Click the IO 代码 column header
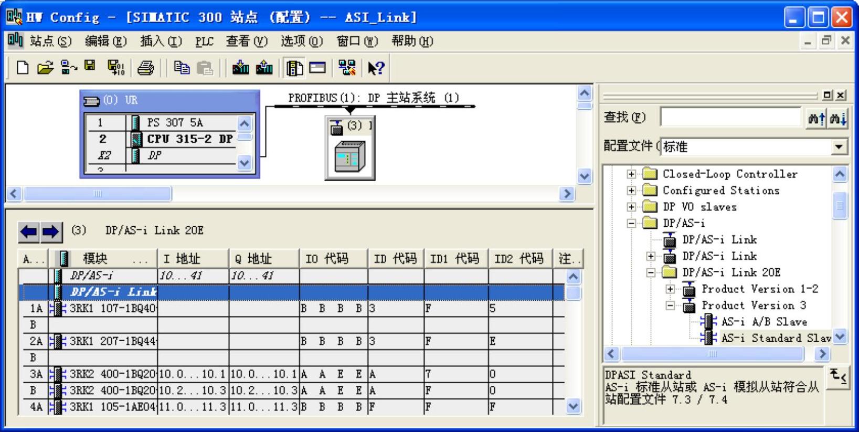The image size is (859, 432). click(x=333, y=258)
